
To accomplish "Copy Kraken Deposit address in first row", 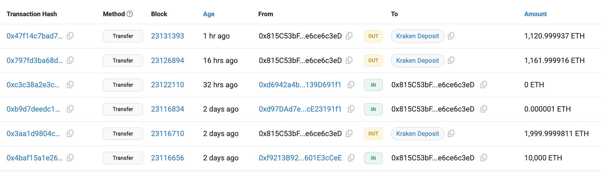I will tap(451, 36).
